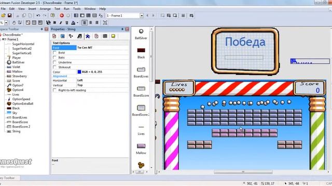Align text left in toolbar

85,23
